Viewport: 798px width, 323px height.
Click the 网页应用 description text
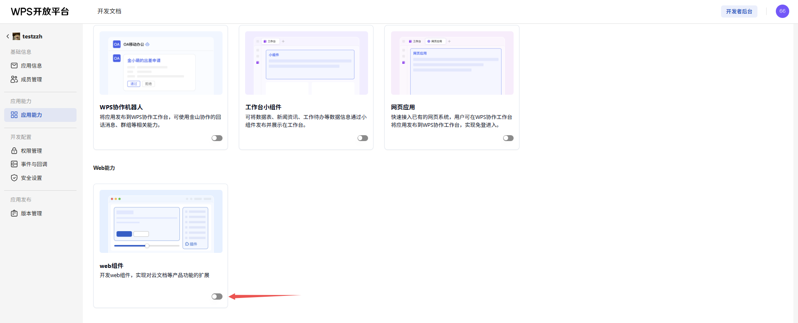452,121
